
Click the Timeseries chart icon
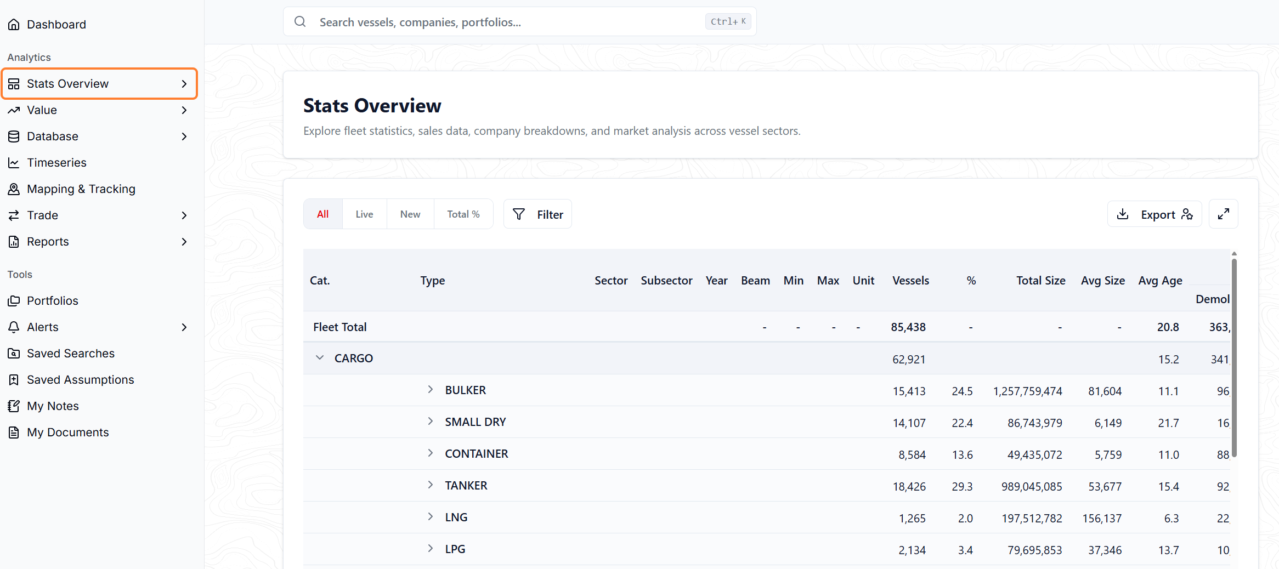coord(14,163)
